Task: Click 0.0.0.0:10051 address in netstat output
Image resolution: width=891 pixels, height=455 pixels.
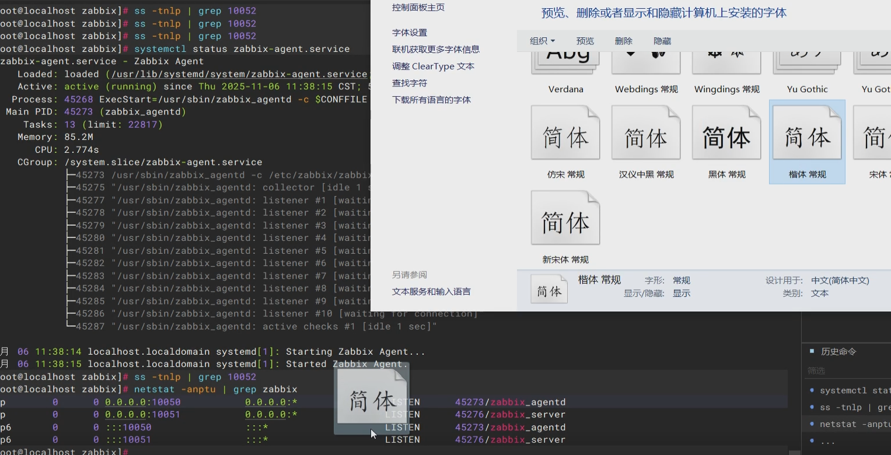Action: [143, 415]
